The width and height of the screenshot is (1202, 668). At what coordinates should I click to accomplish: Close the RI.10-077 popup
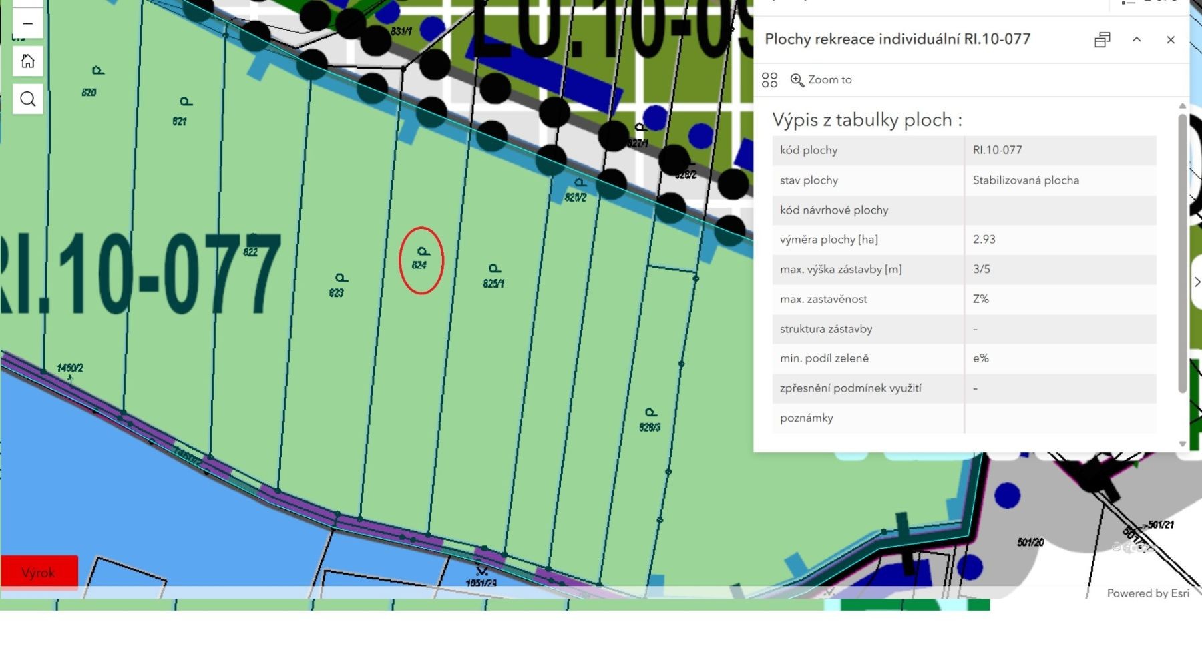tap(1171, 40)
